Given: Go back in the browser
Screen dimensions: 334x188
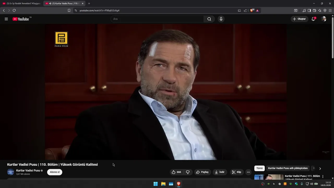Looking at the screenshot, I should click(x=4, y=10).
